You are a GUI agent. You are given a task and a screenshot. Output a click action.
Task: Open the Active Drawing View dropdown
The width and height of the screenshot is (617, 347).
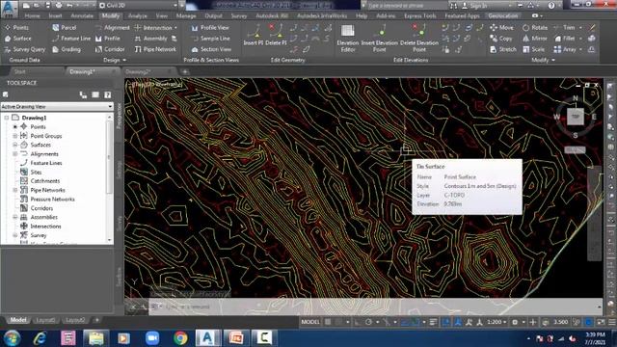tap(57, 107)
